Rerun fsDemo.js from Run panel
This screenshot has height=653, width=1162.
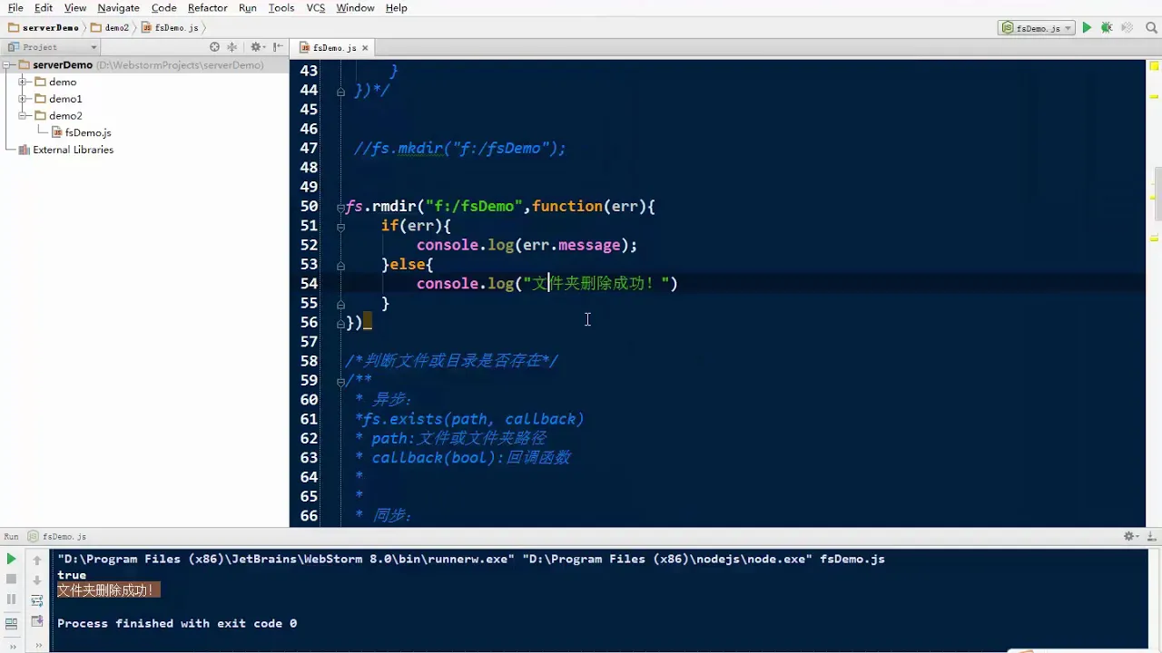[12, 560]
